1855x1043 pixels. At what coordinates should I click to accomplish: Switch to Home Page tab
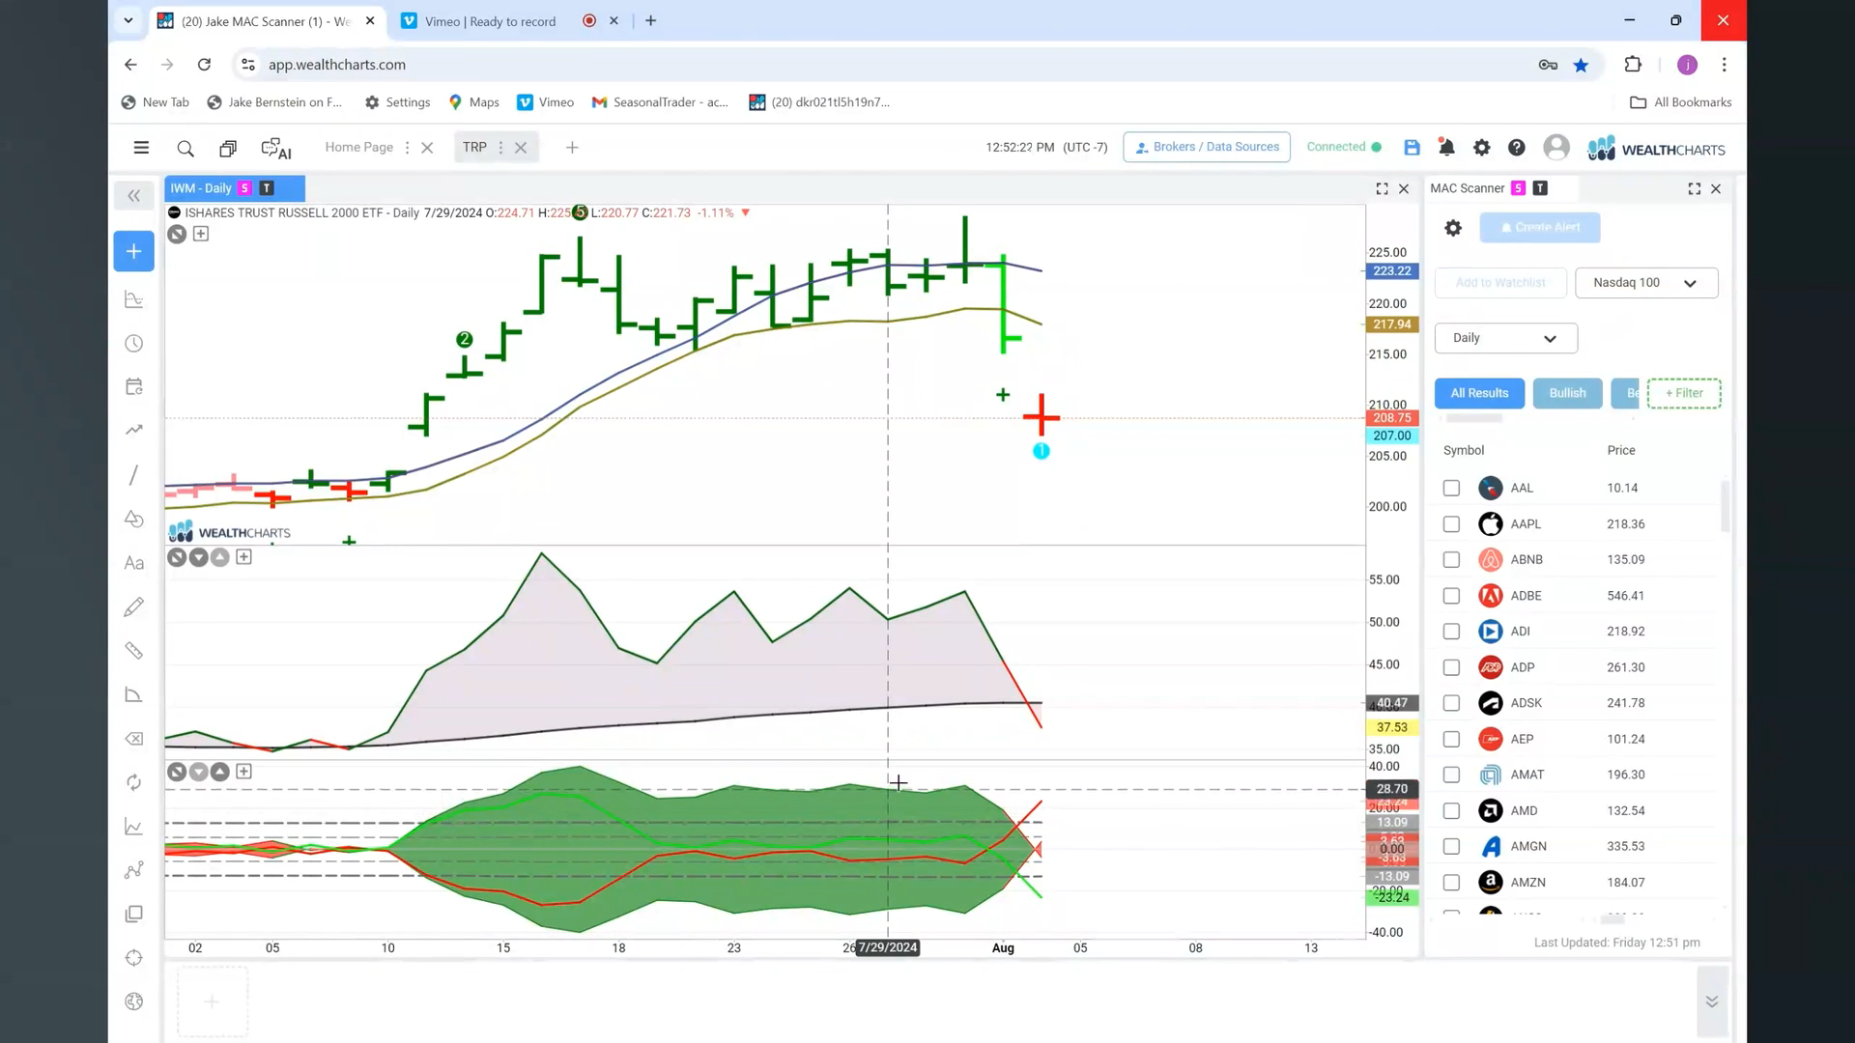pos(358,147)
